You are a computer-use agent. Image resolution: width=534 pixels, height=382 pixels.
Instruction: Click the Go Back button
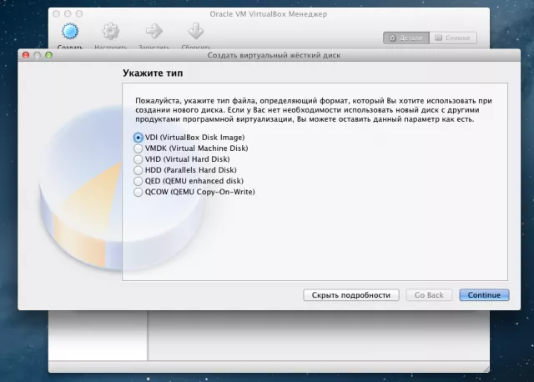429,295
